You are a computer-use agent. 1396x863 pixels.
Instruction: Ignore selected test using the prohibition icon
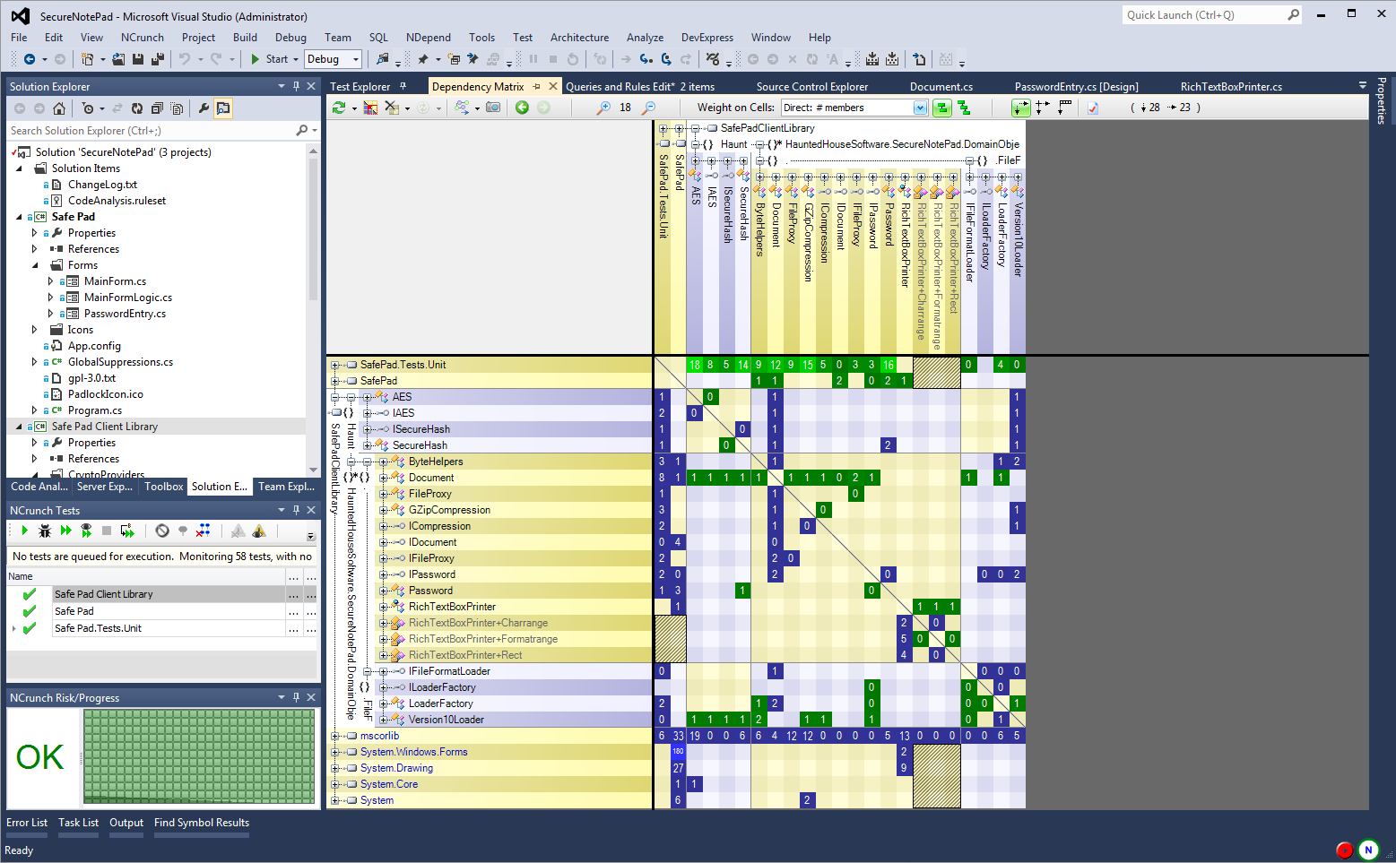pos(162,530)
